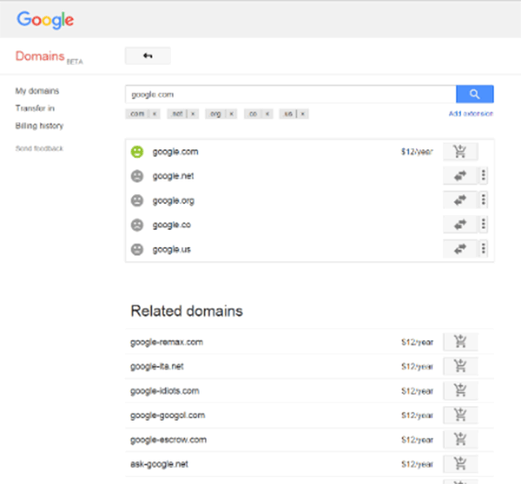Open Transfer in from sidebar
Image resolution: width=521 pixels, height=484 pixels.
(x=35, y=108)
